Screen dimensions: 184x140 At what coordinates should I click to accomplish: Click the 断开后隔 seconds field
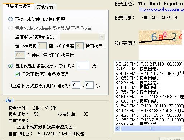pyautogui.click(x=79, y=46)
